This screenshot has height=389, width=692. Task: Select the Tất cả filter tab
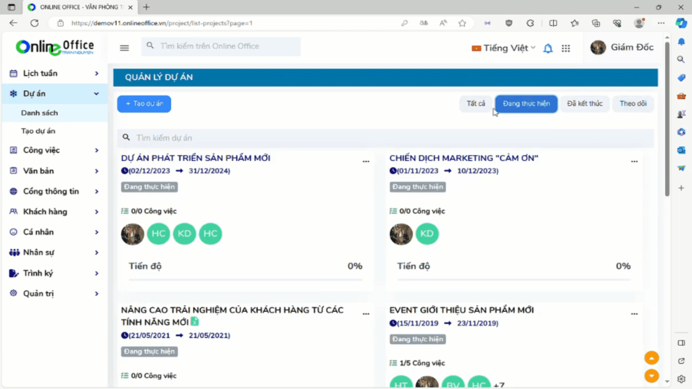click(x=476, y=104)
